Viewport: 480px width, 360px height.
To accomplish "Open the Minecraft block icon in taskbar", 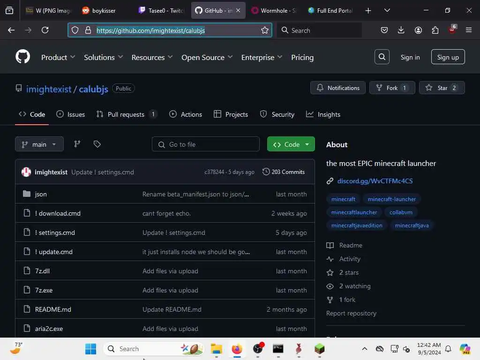I will 319,349.
